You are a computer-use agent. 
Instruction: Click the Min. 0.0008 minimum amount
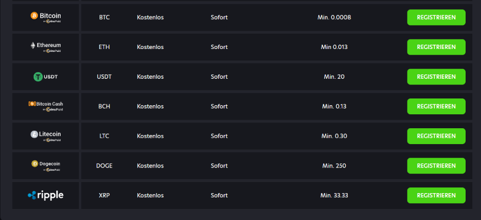coord(334,17)
